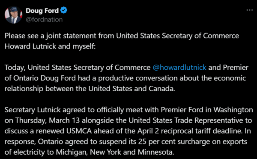Open the three-dot more options menu
The width and height of the screenshot is (257, 159).
point(249,10)
